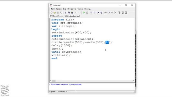Toggle the output window toolbar icon

pos(109,13)
